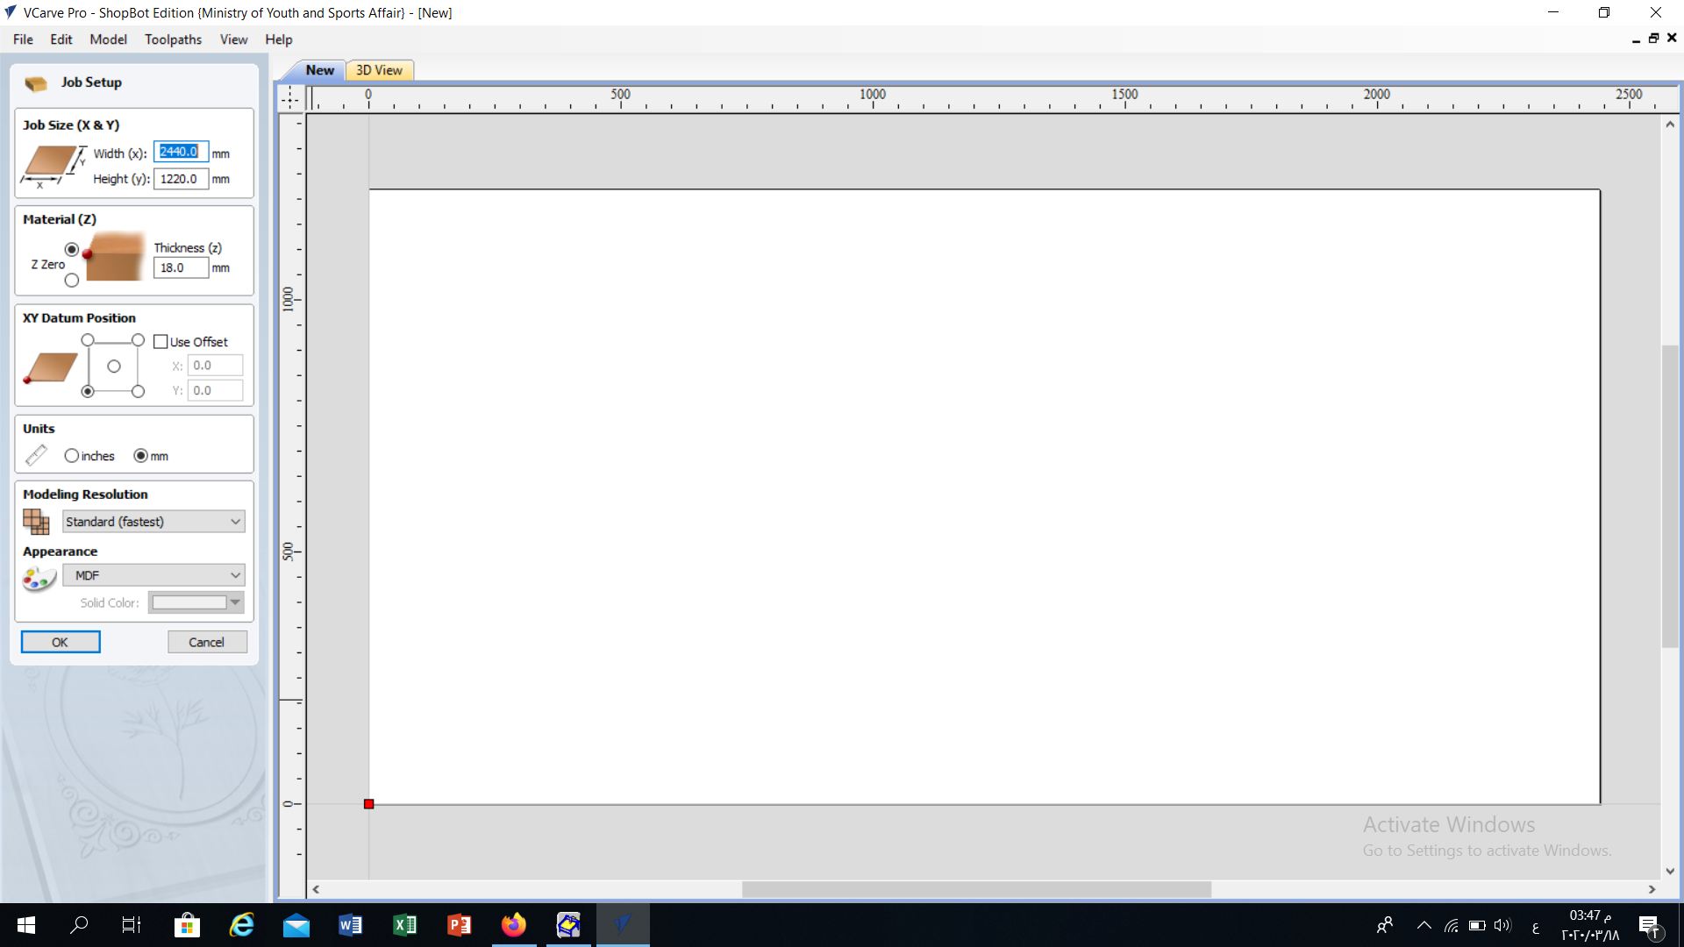Viewport: 1684px width, 947px height.
Task: Select inches as the unit
Action: tap(72, 456)
